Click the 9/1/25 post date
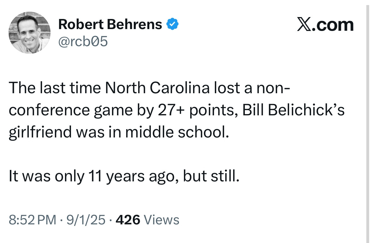This screenshot has width=372, height=243. 86,220
